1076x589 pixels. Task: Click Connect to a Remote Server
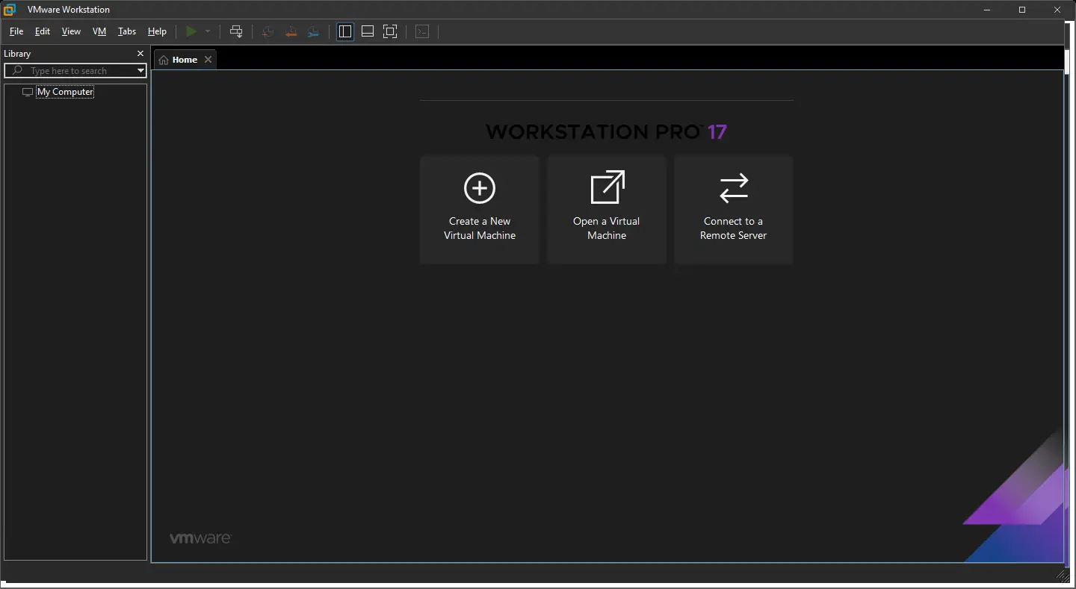733,209
